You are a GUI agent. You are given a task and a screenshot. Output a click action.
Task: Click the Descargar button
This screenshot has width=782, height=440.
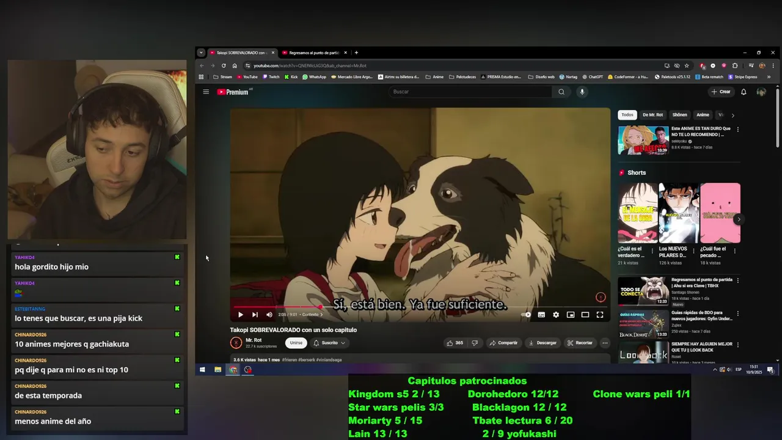coord(543,343)
